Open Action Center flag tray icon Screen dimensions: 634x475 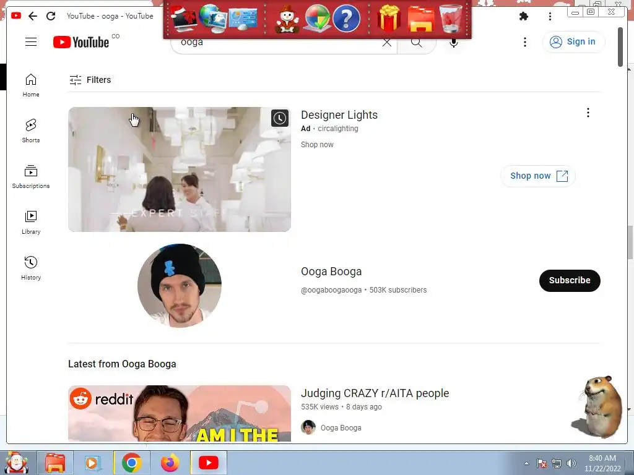(x=541, y=463)
